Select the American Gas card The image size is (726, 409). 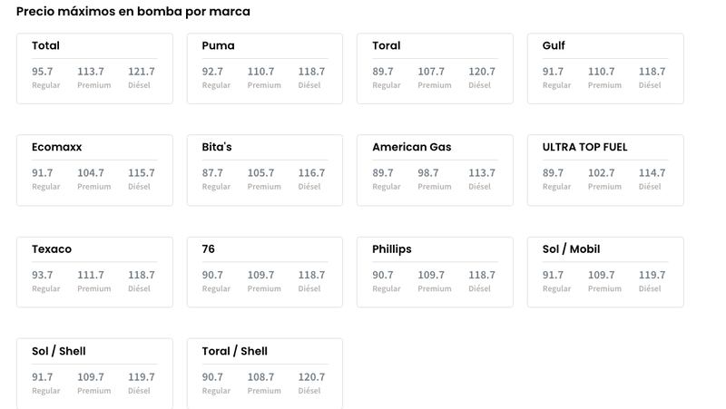coord(435,170)
